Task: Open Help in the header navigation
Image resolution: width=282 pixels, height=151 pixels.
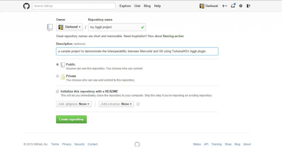Action: (x=157, y=6)
